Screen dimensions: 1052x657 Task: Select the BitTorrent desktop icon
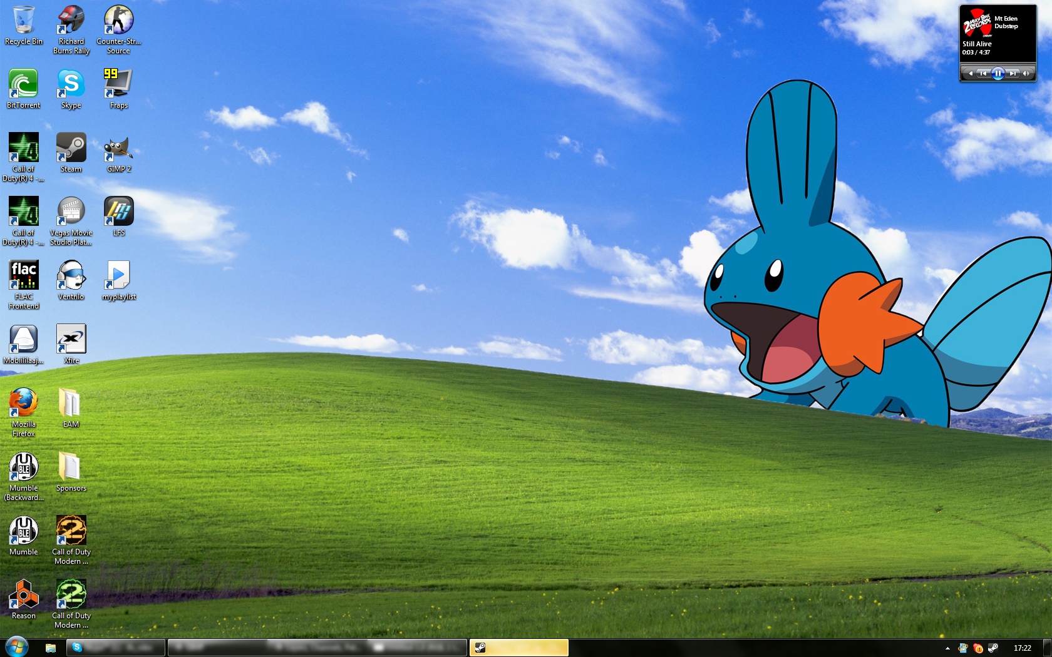[x=24, y=89]
